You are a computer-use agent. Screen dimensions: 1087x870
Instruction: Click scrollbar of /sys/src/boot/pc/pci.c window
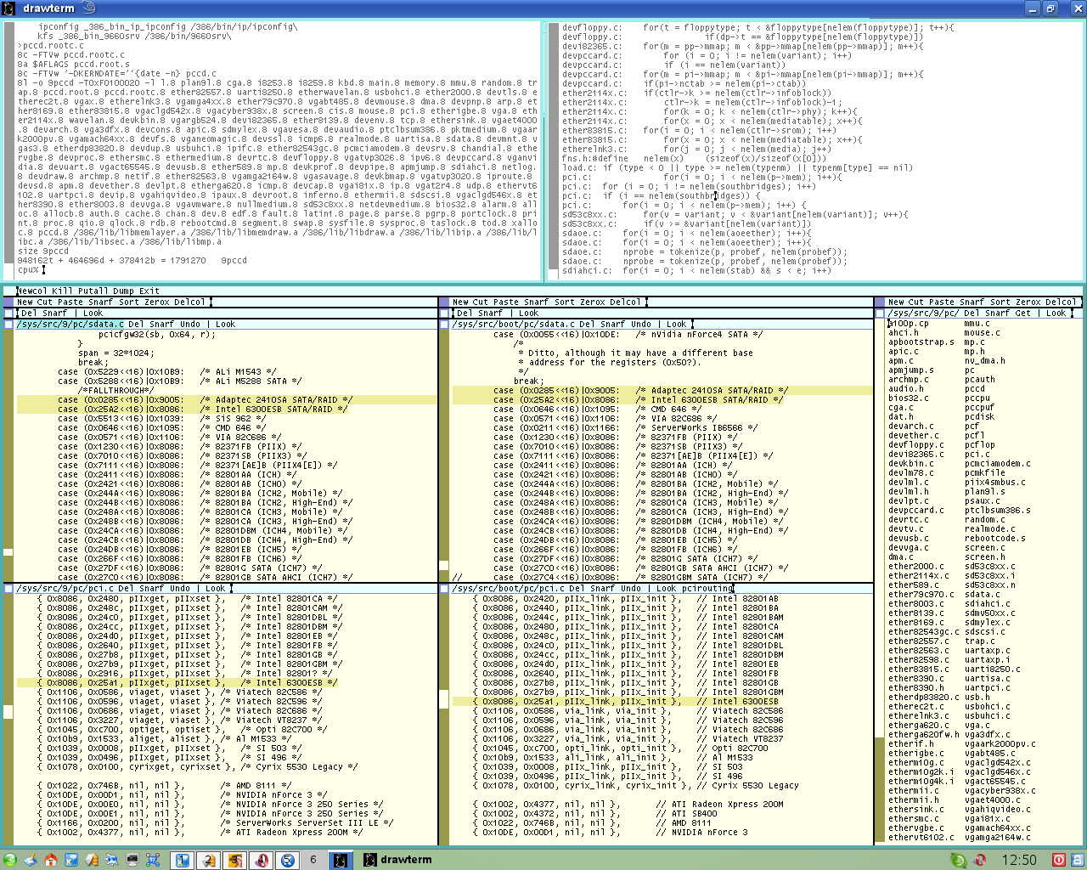pos(444,718)
